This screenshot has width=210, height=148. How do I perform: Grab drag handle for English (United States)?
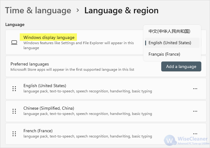(x=14, y=89)
